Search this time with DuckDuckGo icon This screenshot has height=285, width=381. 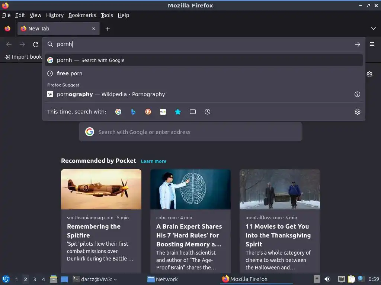coord(148,112)
